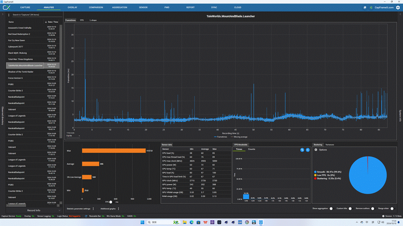403x226 pixels.
Task: Click the CapFrameX taskbar icon
Action: pos(261,222)
